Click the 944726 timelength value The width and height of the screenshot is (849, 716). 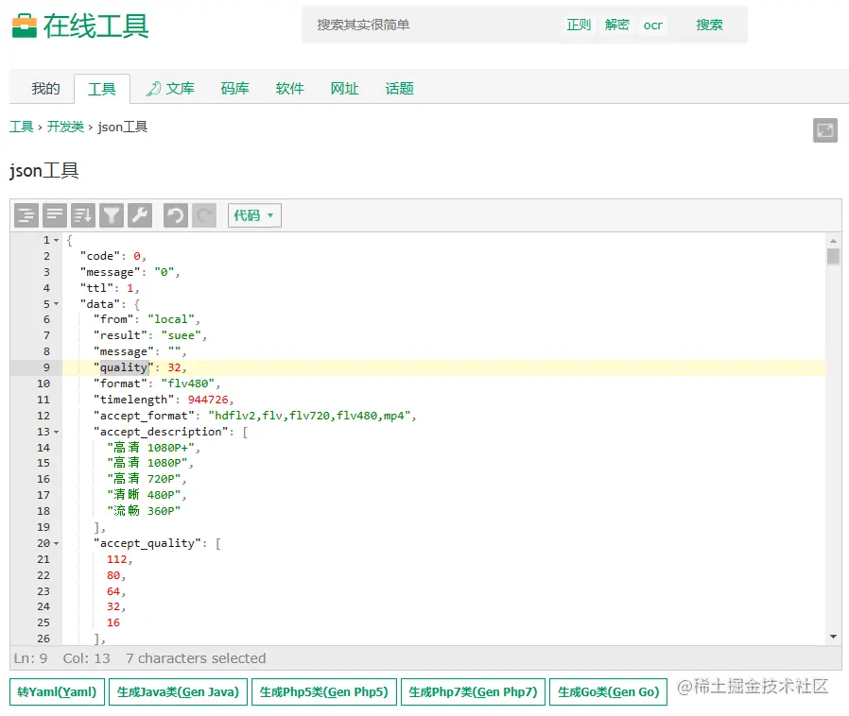point(208,400)
